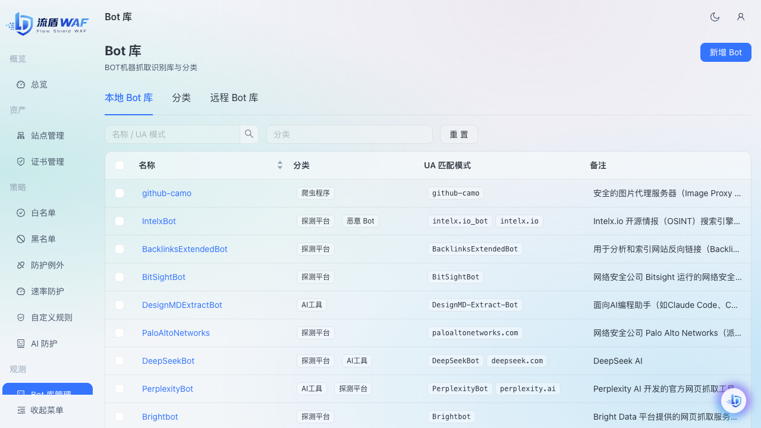The image size is (761, 428).
Task: Switch to the 分类 tab
Action: pos(181,97)
